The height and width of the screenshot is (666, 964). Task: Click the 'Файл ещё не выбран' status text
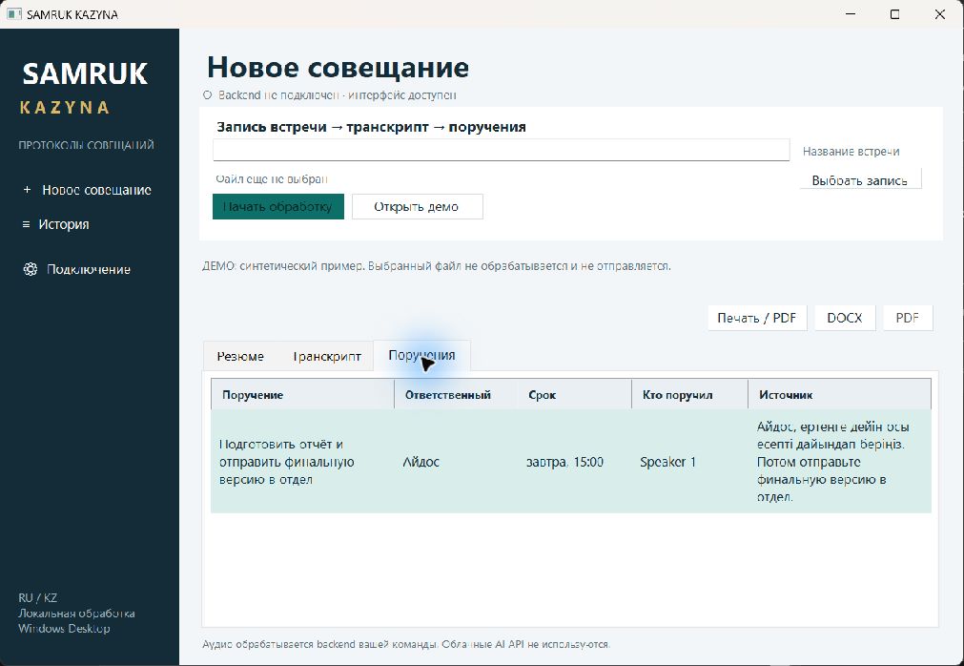pos(271,179)
